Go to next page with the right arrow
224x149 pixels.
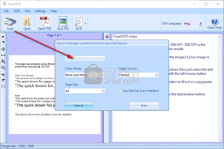3,37
